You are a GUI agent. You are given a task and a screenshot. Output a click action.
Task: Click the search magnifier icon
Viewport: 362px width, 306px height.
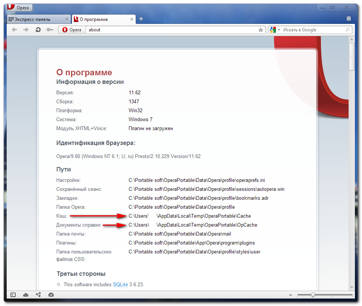[348, 30]
